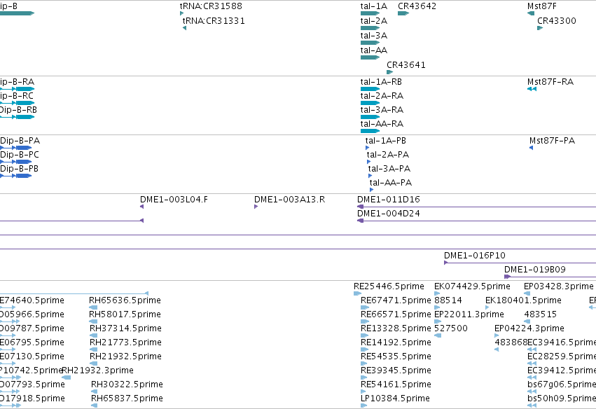Select the DME1-019B09 BAC label

click(535, 270)
